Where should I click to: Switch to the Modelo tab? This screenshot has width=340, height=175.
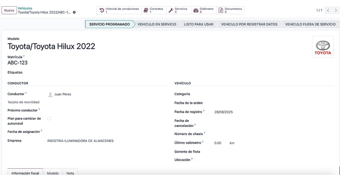53,172
